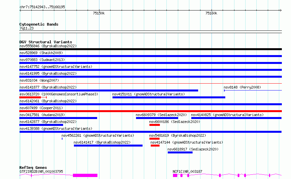
Task: Click the large magenta GTF2IRD2B exon block
Action: tap(85, 175)
